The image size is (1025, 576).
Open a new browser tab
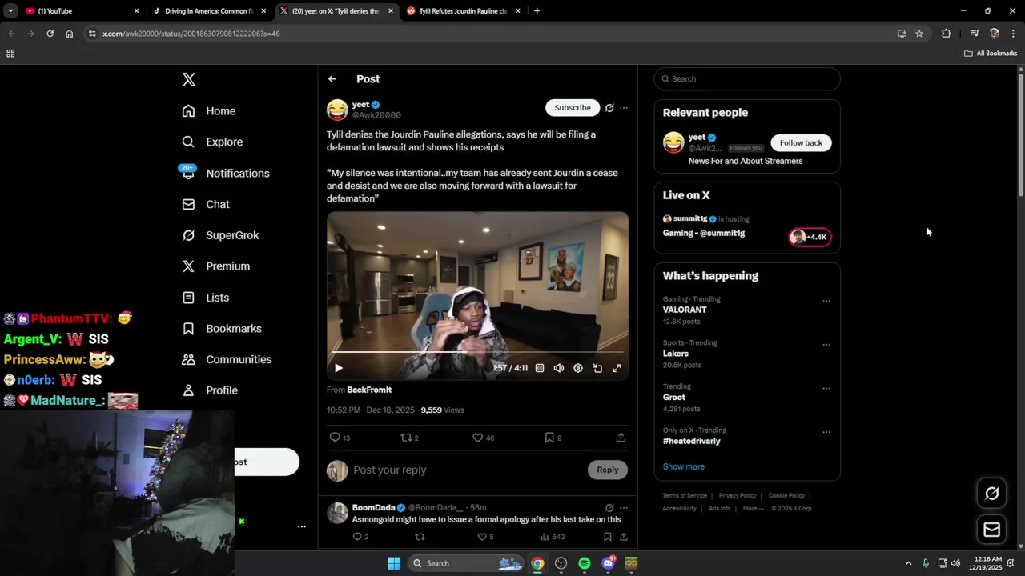point(537,11)
